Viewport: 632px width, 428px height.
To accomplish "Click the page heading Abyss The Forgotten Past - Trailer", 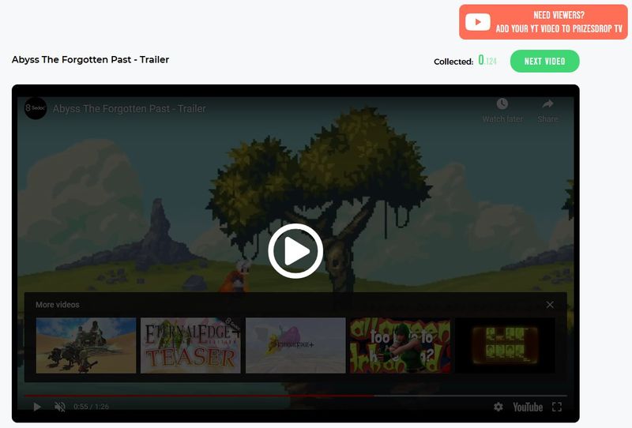I will 90,60.
